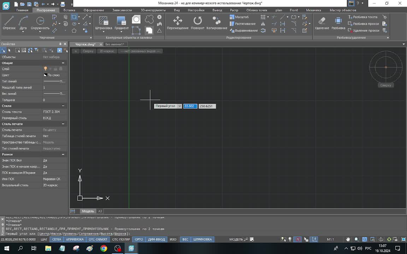The width and height of the screenshot is (407, 254).
Task: Toggle ОРТО orthogonal mode
Action: (139, 239)
